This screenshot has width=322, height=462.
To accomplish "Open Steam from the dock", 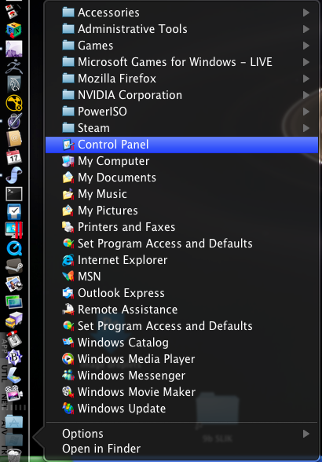I will 14,266.
